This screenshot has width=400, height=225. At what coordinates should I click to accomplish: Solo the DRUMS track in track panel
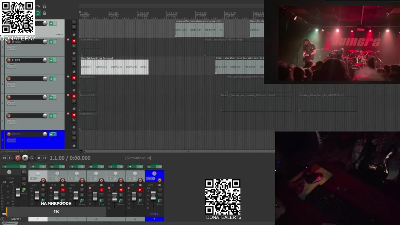(74, 46)
